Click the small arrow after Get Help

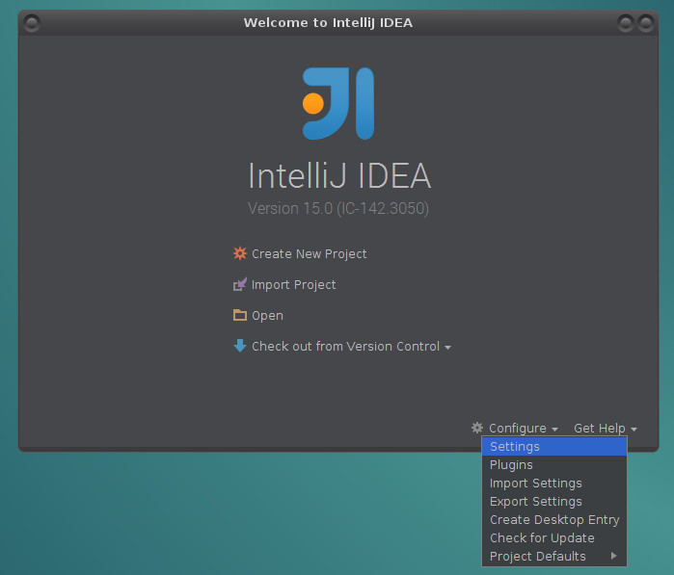[634, 429]
